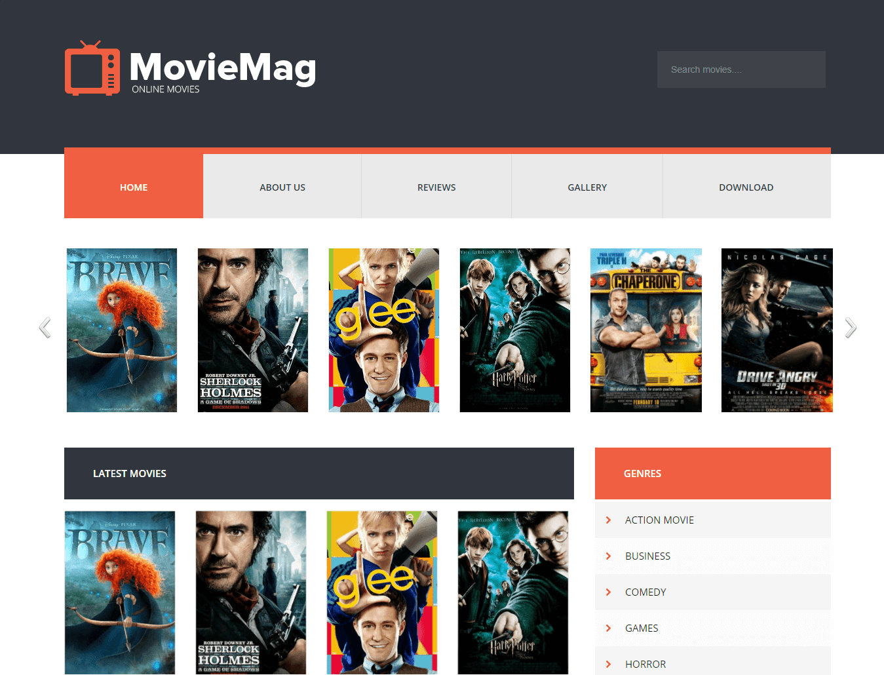The width and height of the screenshot is (884, 675).
Task: Open the REVIEWS page
Action: 436,187
